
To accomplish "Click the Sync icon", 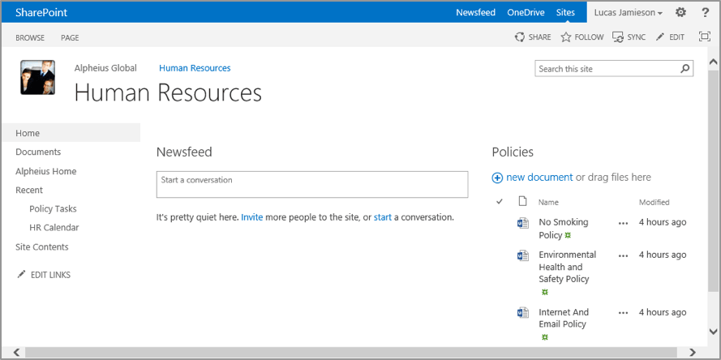I will coord(618,37).
